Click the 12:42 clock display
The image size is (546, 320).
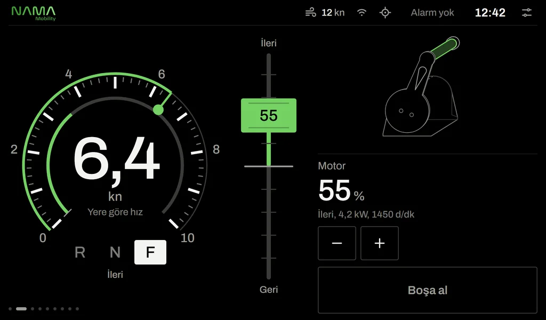(490, 13)
